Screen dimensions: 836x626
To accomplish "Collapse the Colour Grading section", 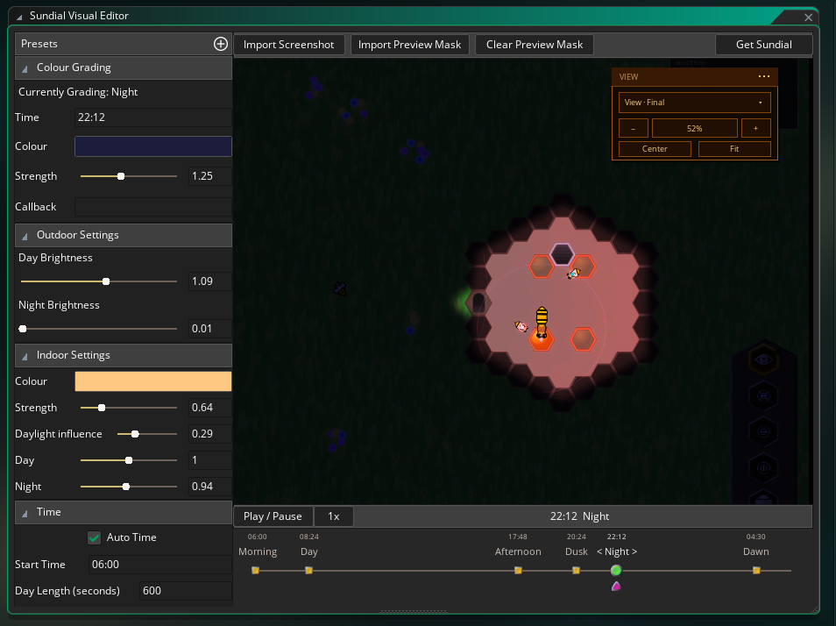I will (x=25, y=68).
